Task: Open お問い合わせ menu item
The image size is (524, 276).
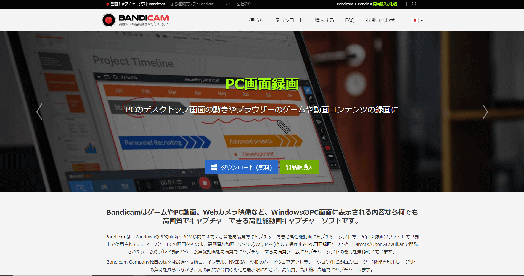Action: [x=380, y=20]
